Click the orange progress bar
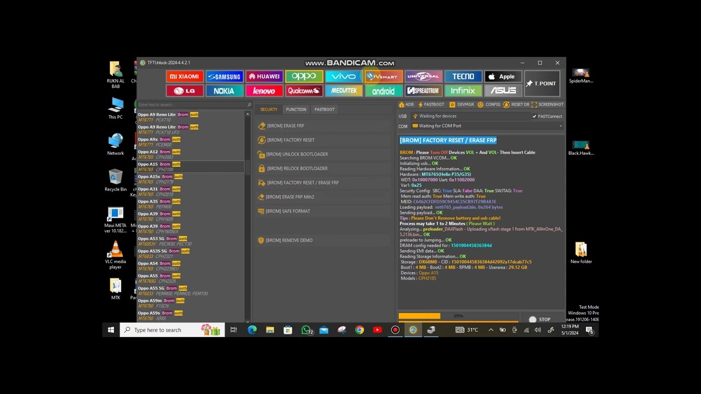The height and width of the screenshot is (394, 701). pyautogui.click(x=419, y=316)
